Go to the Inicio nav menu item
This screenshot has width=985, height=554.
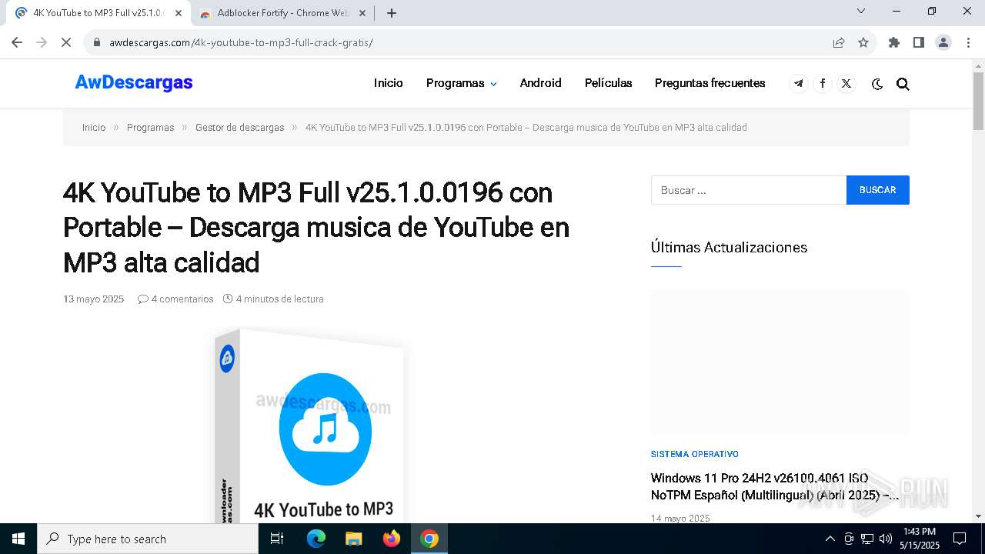(x=389, y=83)
